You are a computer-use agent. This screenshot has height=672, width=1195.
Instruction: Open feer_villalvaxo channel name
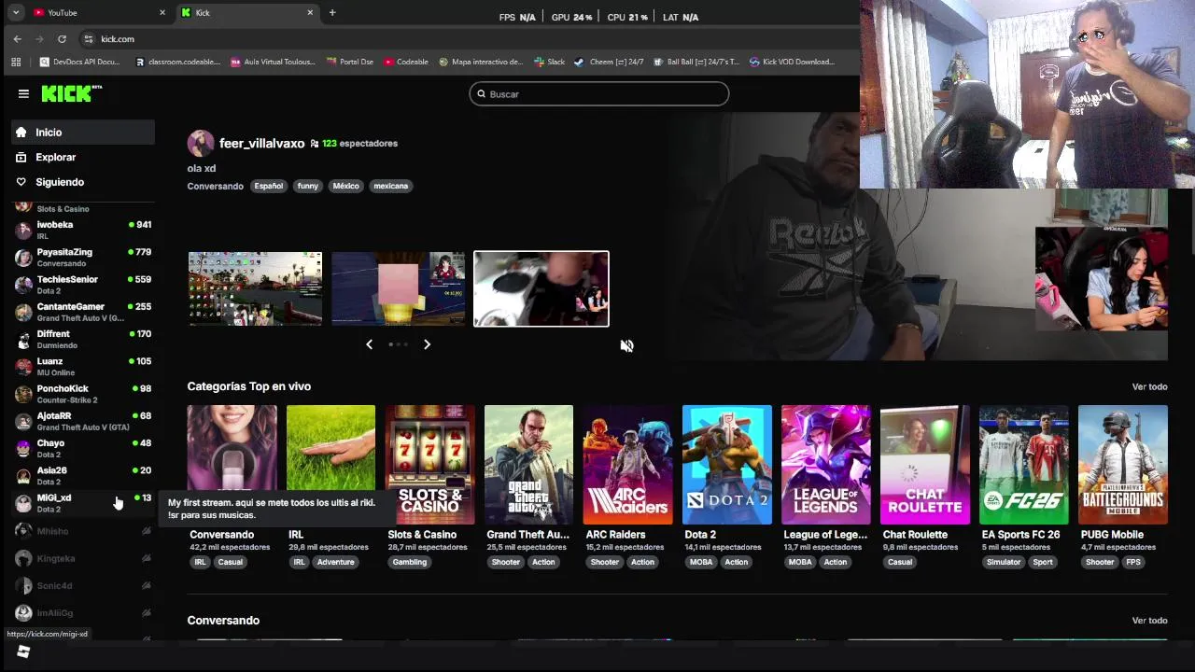tap(261, 144)
